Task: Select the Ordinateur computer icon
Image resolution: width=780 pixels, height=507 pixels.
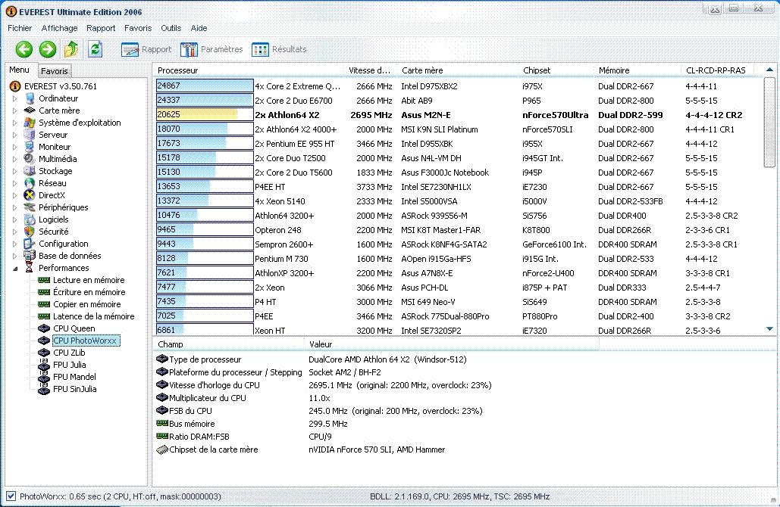Action: pyautogui.click(x=30, y=98)
